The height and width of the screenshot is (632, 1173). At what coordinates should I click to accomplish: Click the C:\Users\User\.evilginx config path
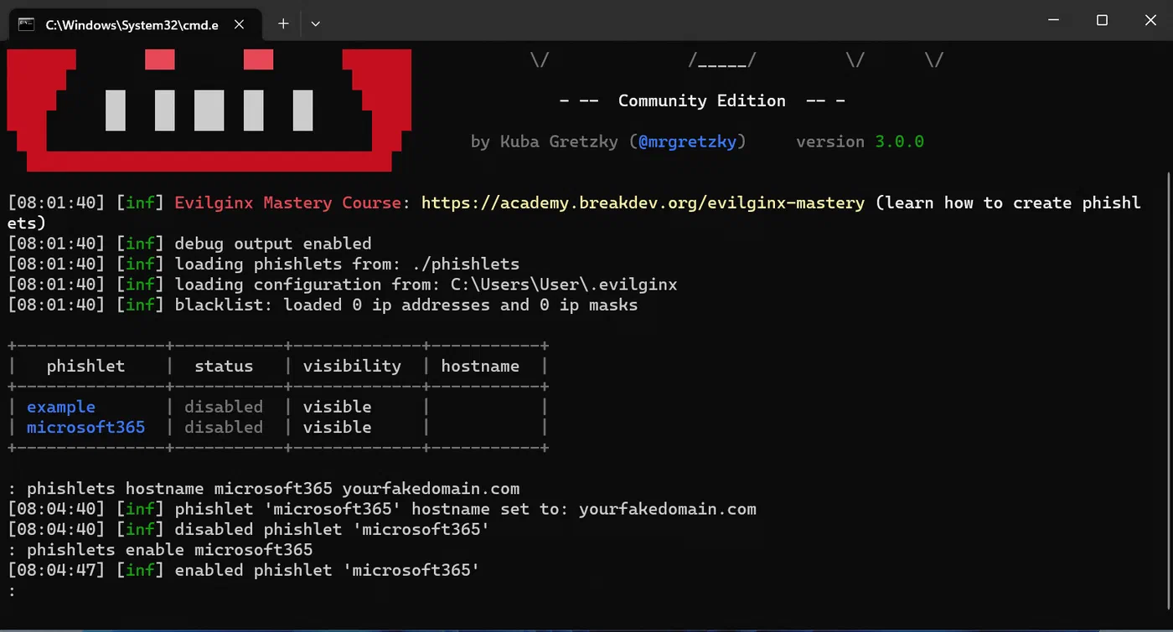564,285
